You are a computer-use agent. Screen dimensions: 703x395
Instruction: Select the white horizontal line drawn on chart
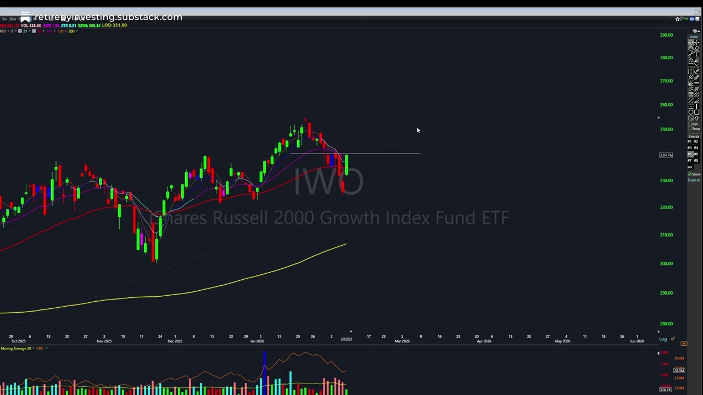point(356,154)
